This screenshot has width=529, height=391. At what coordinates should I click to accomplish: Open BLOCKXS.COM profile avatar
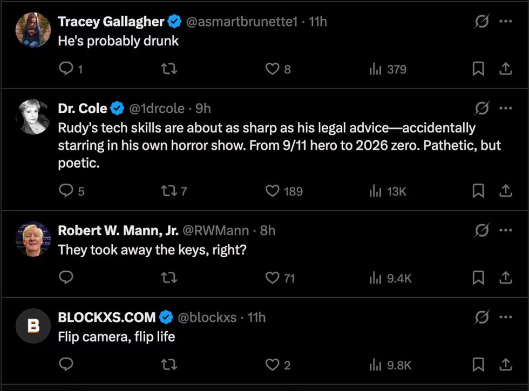[x=33, y=326]
